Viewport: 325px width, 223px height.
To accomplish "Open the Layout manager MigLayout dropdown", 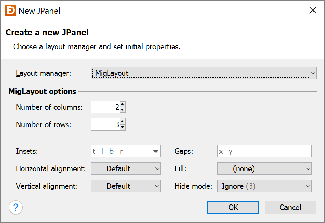I will coord(203,73).
